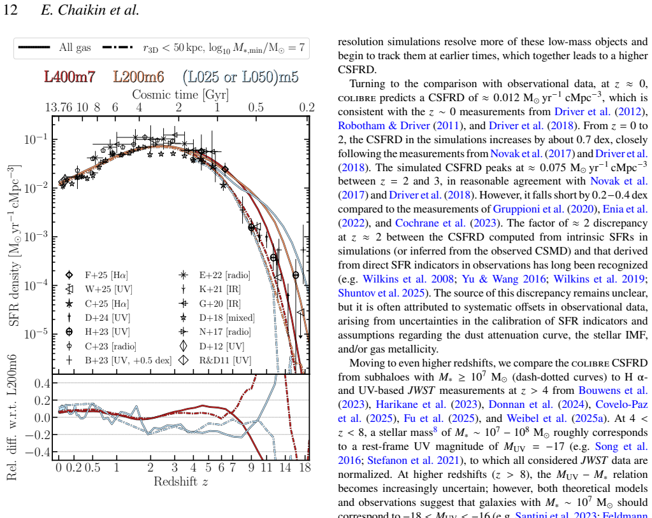Open the Robotham & Driver citation link
The height and width of the screenshot is (518, 652).
(x=384, y=126)
